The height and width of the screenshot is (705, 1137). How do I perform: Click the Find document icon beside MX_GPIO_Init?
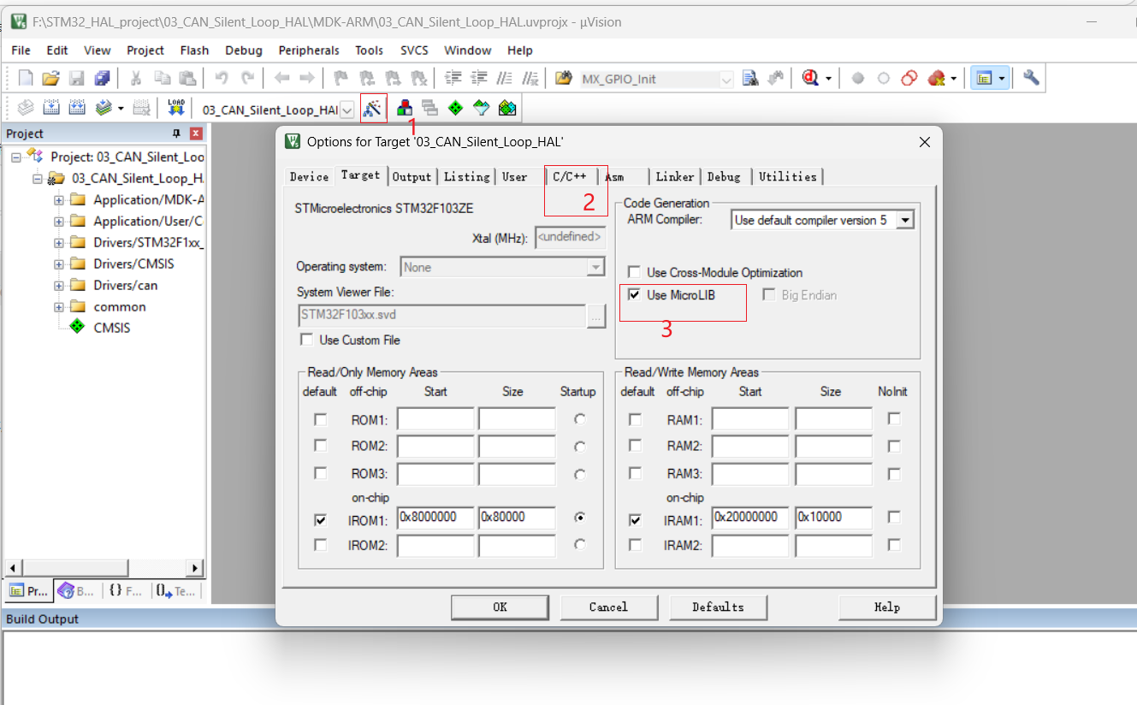coord(750,78)
